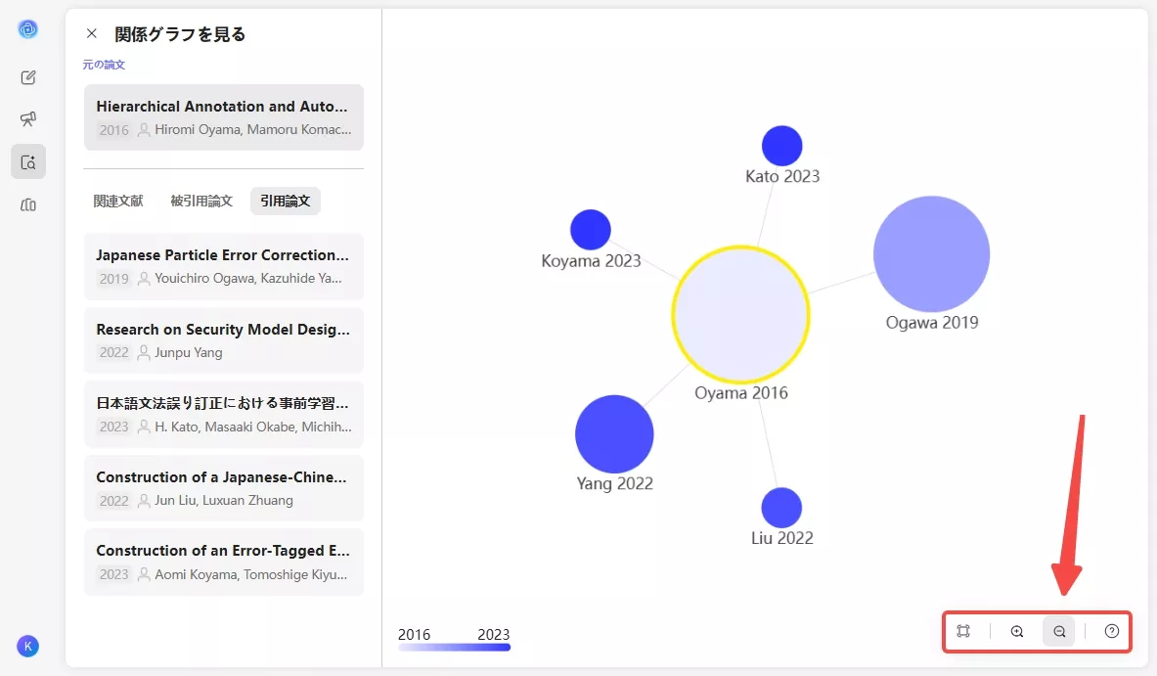This screenshot has height=676, width=1157.
Task: Close the relationship graph panel
Action: [x=92, y=33]
